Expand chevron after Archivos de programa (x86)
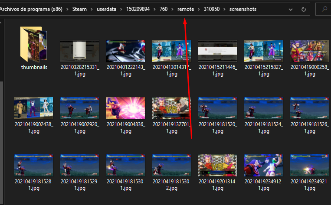Viewport: 331px width, 205px height. tap(67, 9)
